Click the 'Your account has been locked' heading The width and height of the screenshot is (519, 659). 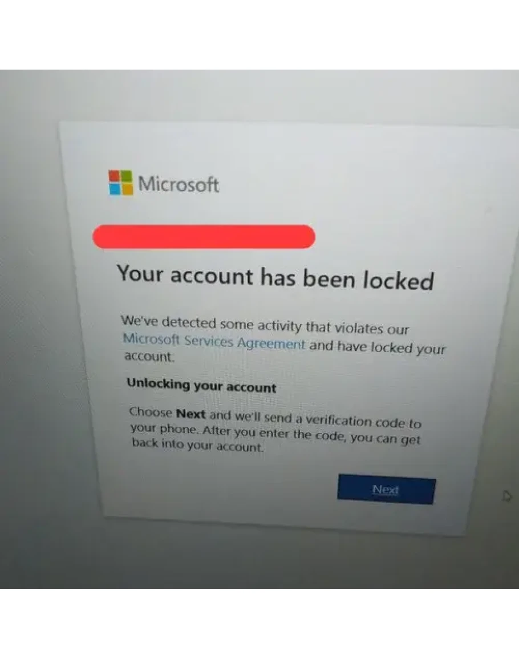click(x=275, y=277)
